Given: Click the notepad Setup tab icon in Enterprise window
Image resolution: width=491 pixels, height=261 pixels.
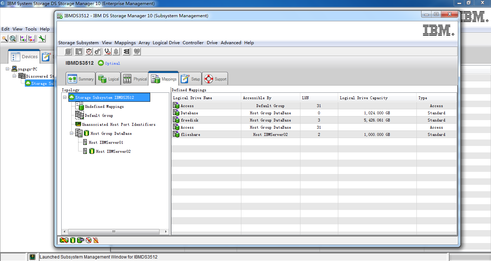Looking at the screenshot, I should (x=46, y=56).
